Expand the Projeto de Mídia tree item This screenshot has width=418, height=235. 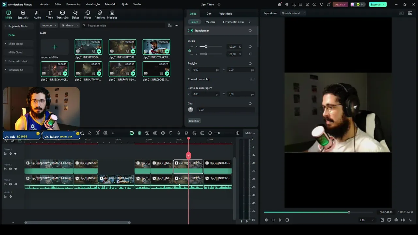click(x=6, y=26)
